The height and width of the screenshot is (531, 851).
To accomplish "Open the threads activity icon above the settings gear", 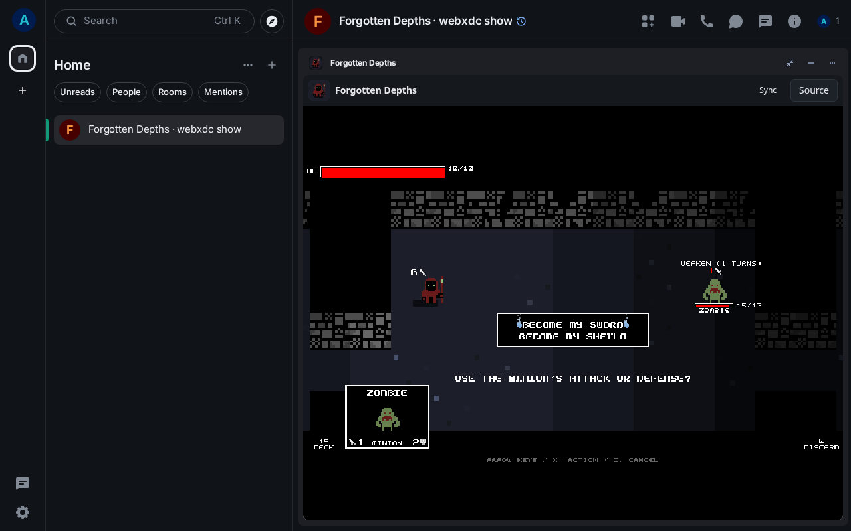I will [23, 483].
